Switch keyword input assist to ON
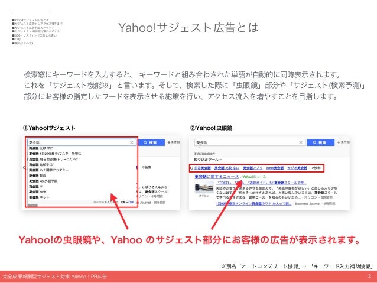 pyautogui.click(x=123, y=202)
